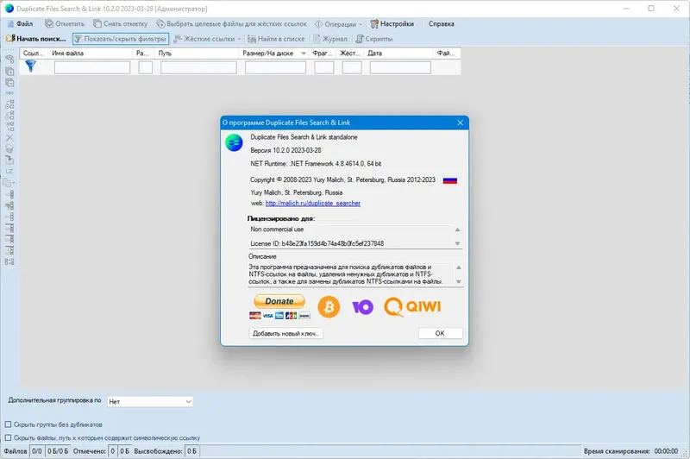Open the malich.ru duplicate_searcher link
The image size is (690, 459).
(x=313, y=204)
